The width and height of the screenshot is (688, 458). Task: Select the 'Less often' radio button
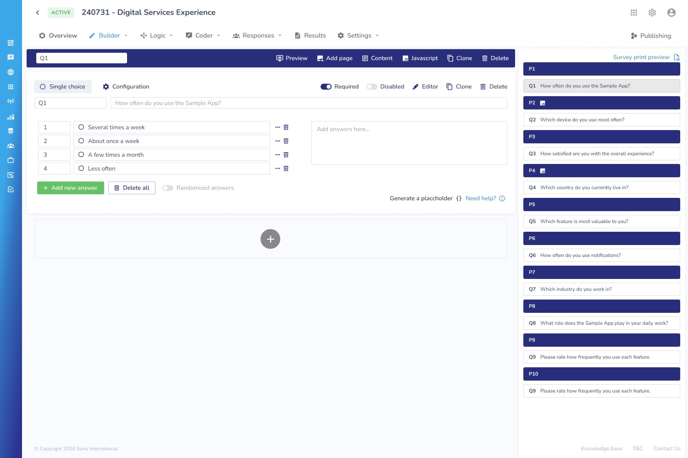[x=81, y=169]
